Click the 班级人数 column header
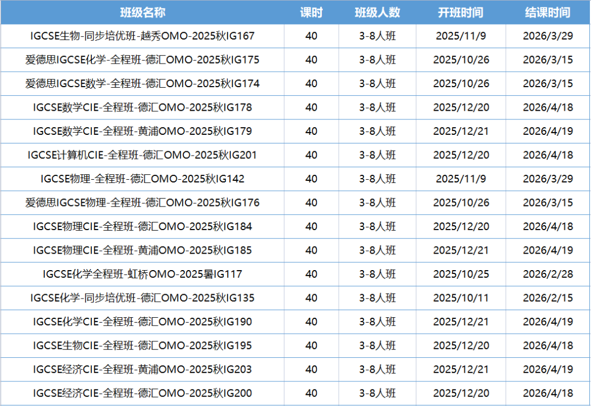The width and height of the screenshot is (591, 406). click(377, 13)
